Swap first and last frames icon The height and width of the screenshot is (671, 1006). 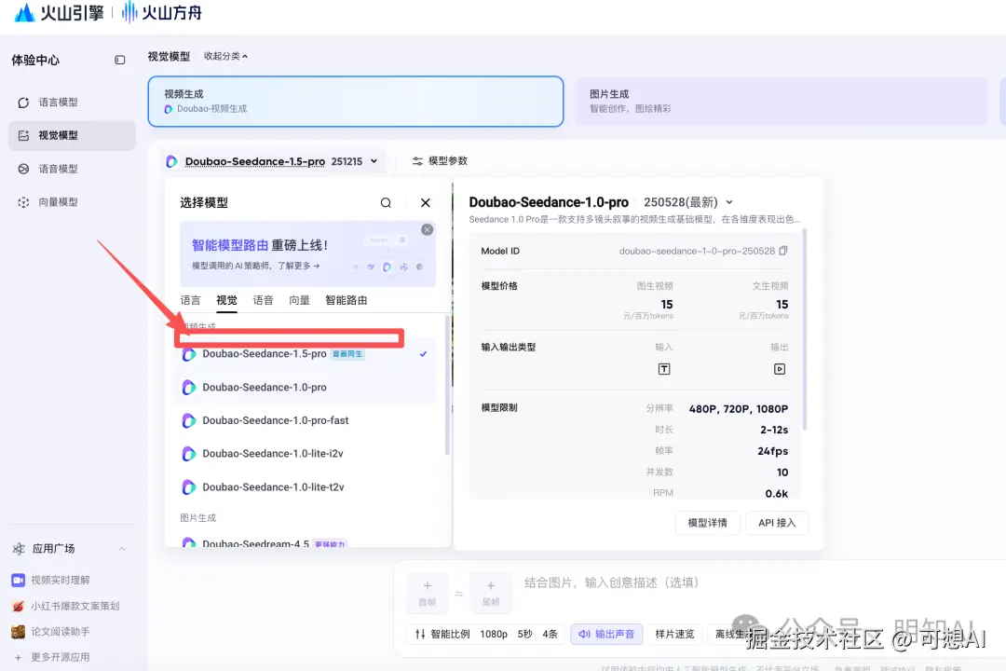(x=459, y=594)
